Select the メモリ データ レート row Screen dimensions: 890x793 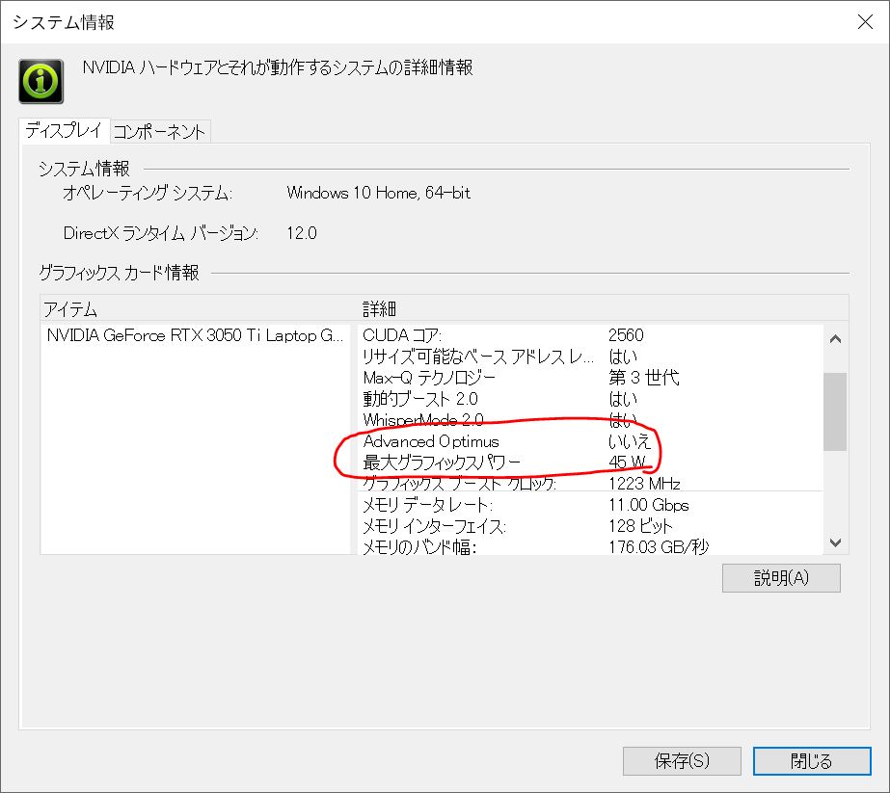pos(590,505)
